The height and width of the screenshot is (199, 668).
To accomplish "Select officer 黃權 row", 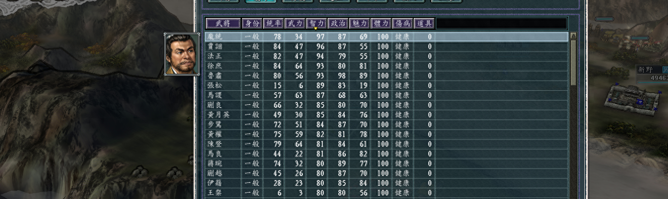I will [386, 134].
